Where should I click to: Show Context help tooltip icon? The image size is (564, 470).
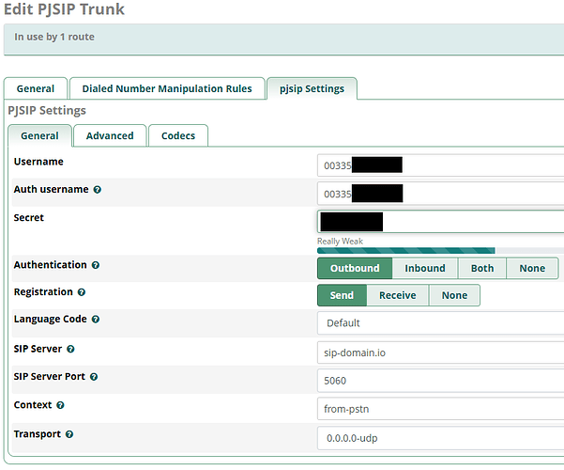point(60,405)
